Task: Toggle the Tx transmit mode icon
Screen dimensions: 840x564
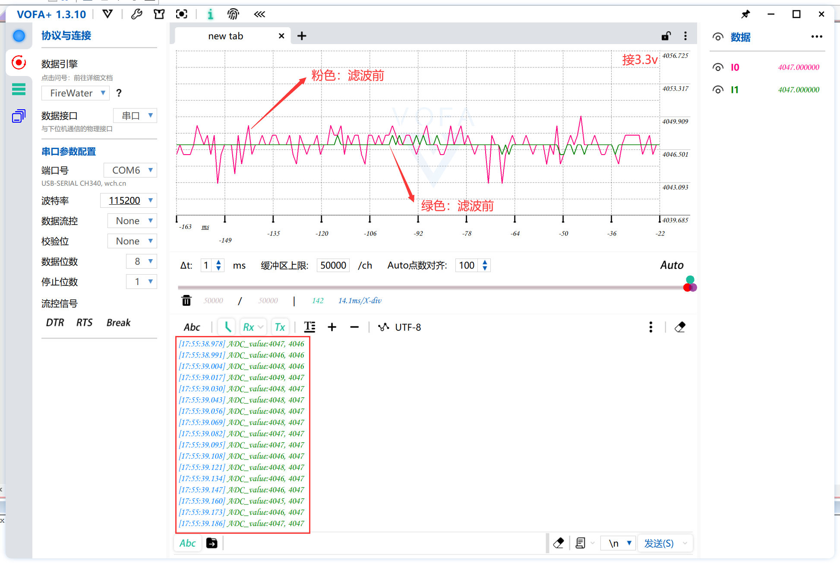Action: pos(279,326)
